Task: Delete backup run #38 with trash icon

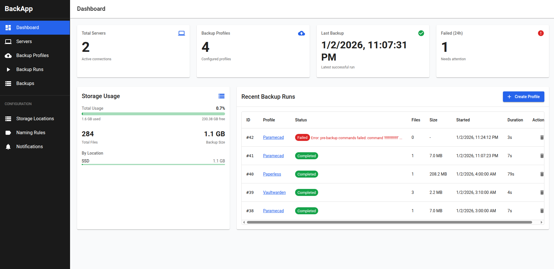Action: coord(542,211)
